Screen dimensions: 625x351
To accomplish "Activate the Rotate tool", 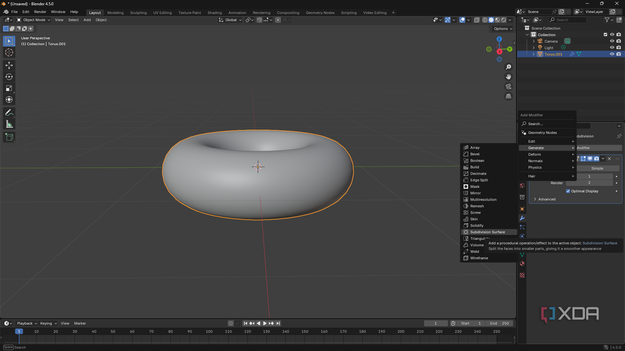I will 9,77.
